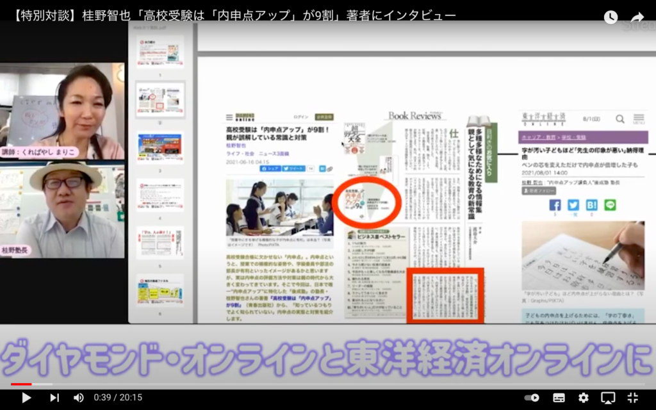Turn on subtitles/closed captions
Image resolution: width=656 pixels, height=410 pixels.
point(559,397)
